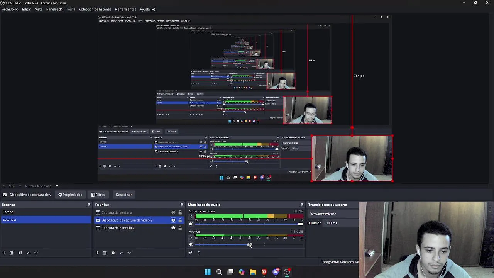The width and height of the screenshot is (494, 278).
Task: Hide the Captura de pantalla 2 source
Action: [x=173, y=228]
